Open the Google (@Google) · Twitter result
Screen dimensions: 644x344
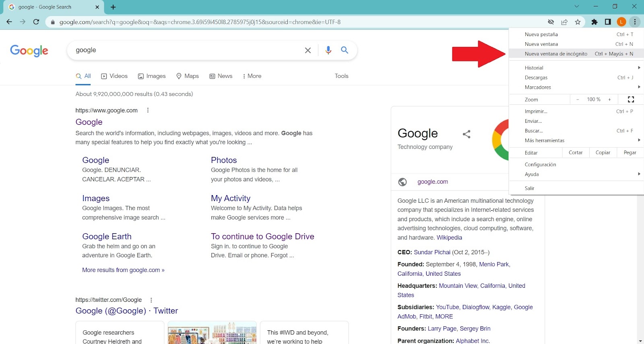coord(127,311)
